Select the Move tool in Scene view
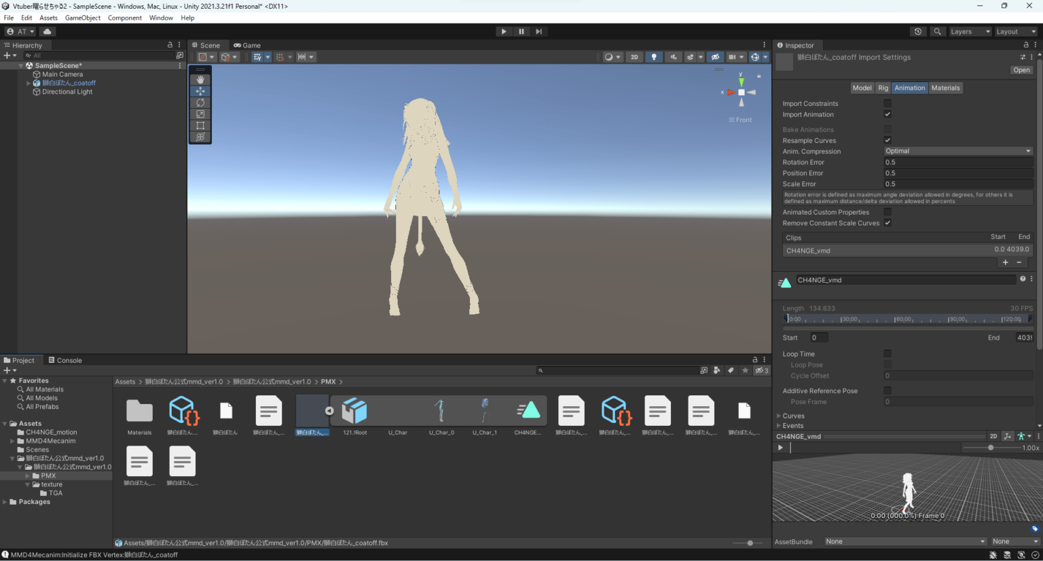Image resolution: width=1043 pixels, height=561 pixels. (200, 91)
